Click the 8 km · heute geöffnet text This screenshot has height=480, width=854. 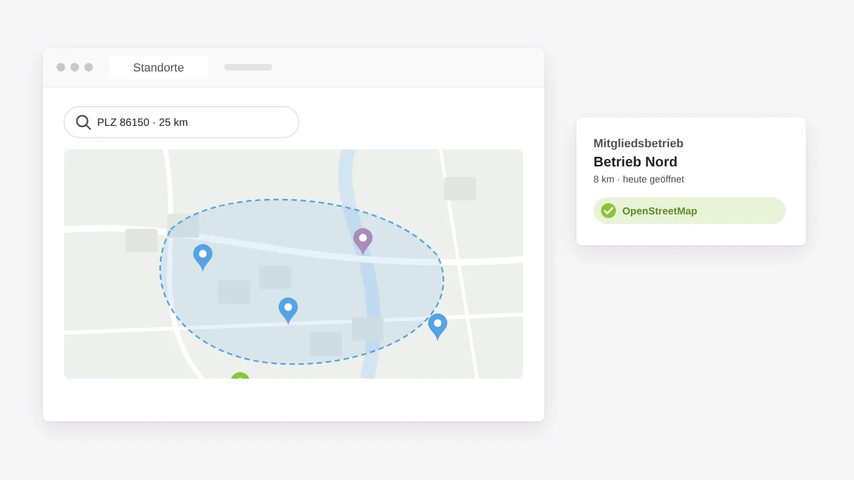tap(639, 179)
